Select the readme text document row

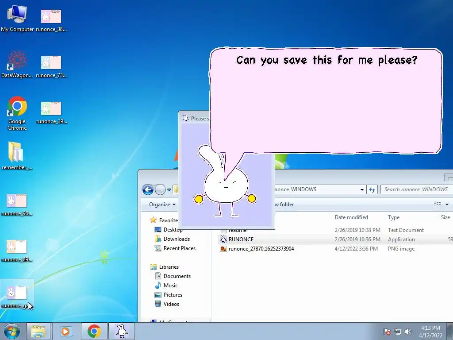335,230
